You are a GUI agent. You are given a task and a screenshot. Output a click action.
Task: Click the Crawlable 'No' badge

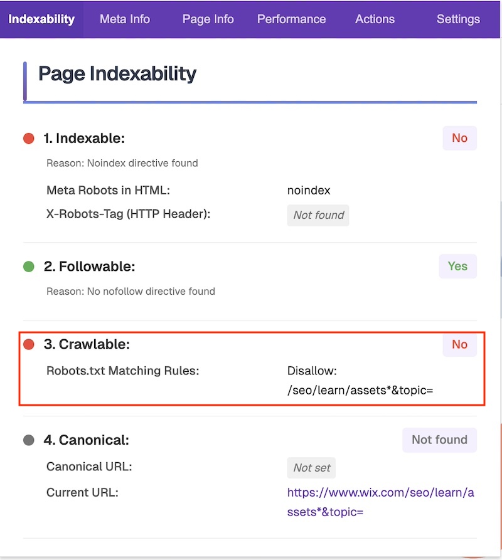tap(459, 344)
